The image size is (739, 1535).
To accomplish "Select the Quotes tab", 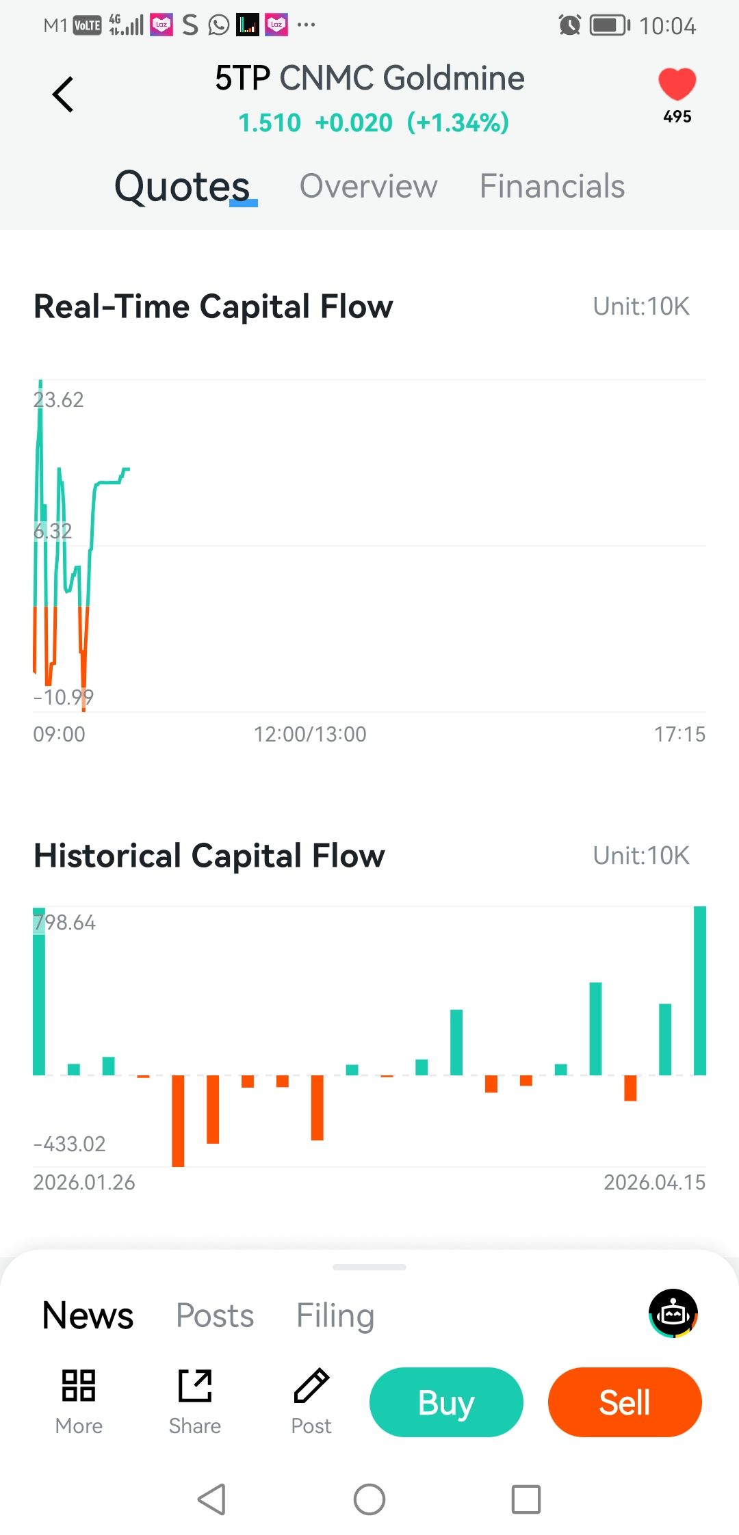I will point(182,186).
